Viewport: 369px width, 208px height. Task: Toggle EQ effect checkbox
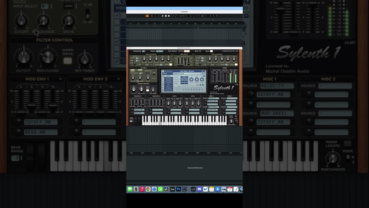[163, 84]
